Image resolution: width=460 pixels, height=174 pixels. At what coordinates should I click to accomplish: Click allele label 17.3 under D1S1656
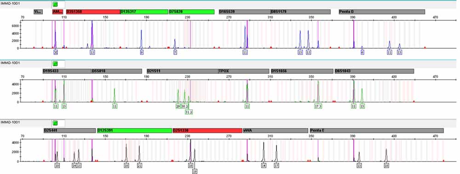tap(318, 106)
